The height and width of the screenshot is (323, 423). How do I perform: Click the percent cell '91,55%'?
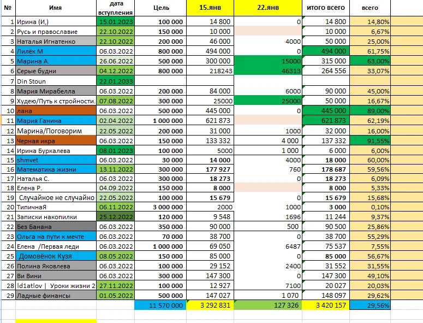pos(370,140)
